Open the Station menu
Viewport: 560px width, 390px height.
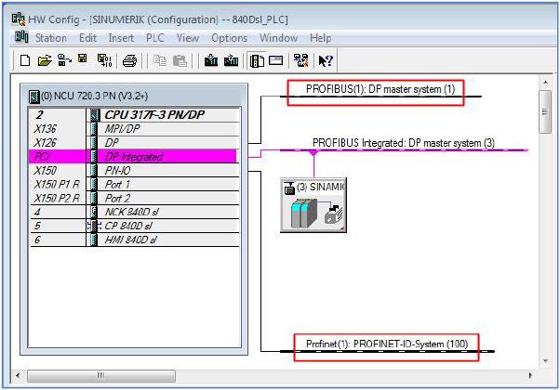[x=51, y=38]
